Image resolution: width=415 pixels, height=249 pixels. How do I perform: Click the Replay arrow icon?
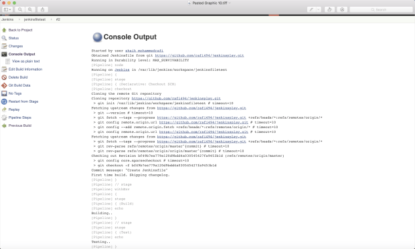point(4,109)
